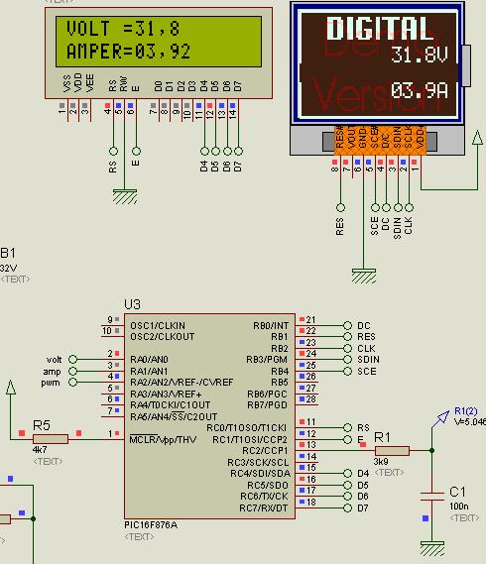
Task: Click the ground symbol below capacitor C1
Action: 432,549
